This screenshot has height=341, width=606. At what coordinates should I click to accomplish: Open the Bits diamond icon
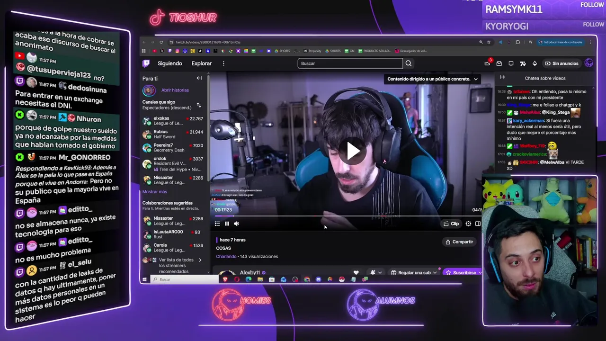(x=535, y=63)
